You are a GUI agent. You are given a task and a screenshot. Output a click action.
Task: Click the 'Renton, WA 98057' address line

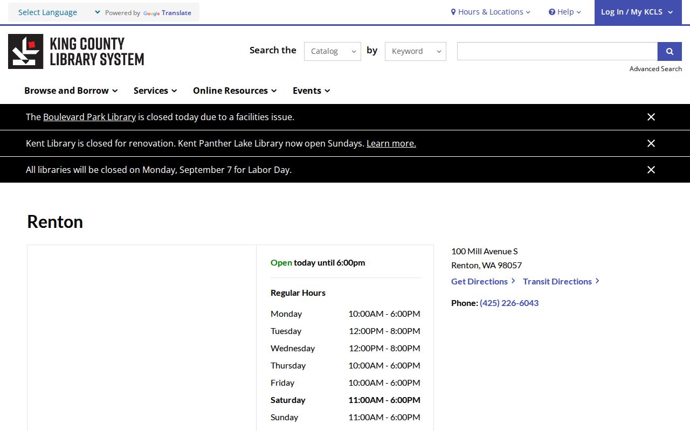487,265
